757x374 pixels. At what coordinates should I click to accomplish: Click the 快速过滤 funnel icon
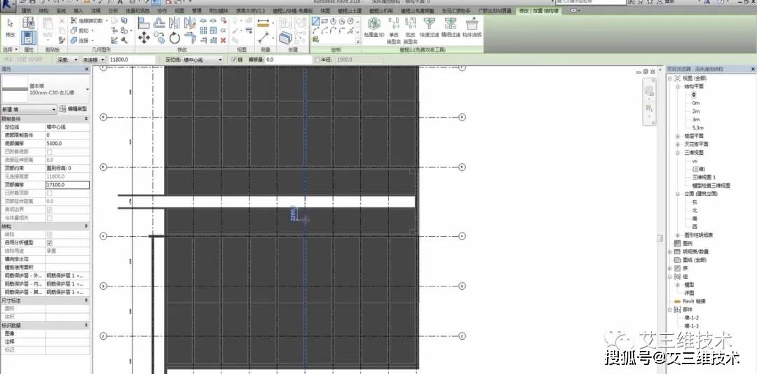[x=429, y=24]
